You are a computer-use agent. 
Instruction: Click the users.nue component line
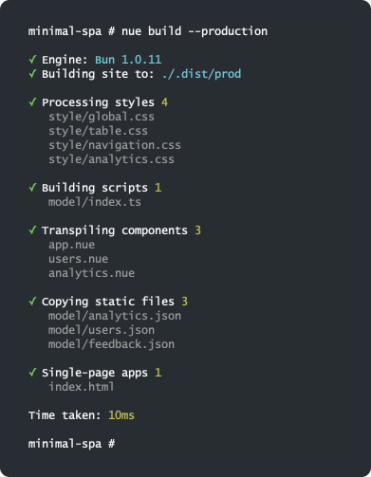click(78, 259)
